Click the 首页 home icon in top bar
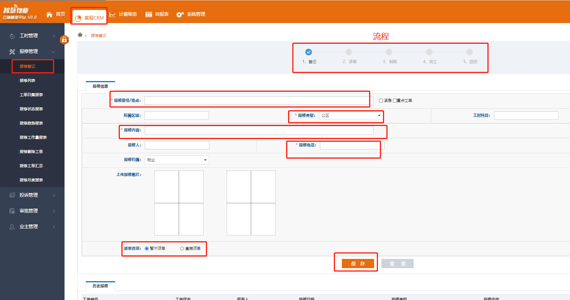570x300 pixels. 49,15
